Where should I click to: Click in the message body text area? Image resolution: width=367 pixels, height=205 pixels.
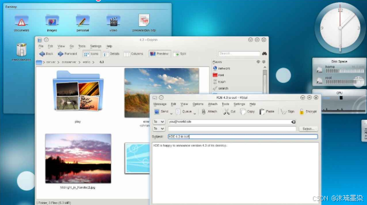[235, 173]
